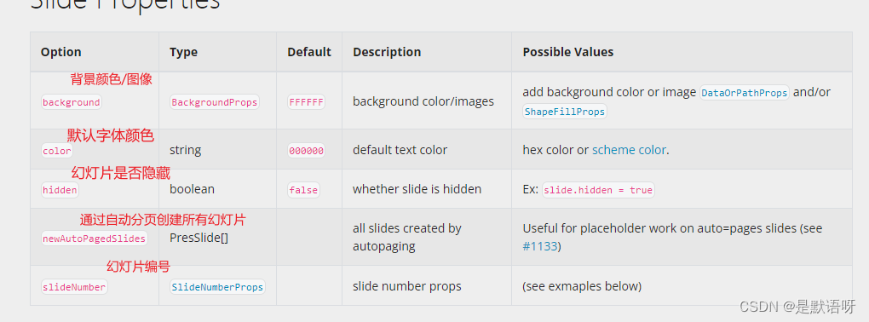The height and width of the screenshot is (322, 869).
Task: Click the Possible Values column header
Action: point(568,52)
